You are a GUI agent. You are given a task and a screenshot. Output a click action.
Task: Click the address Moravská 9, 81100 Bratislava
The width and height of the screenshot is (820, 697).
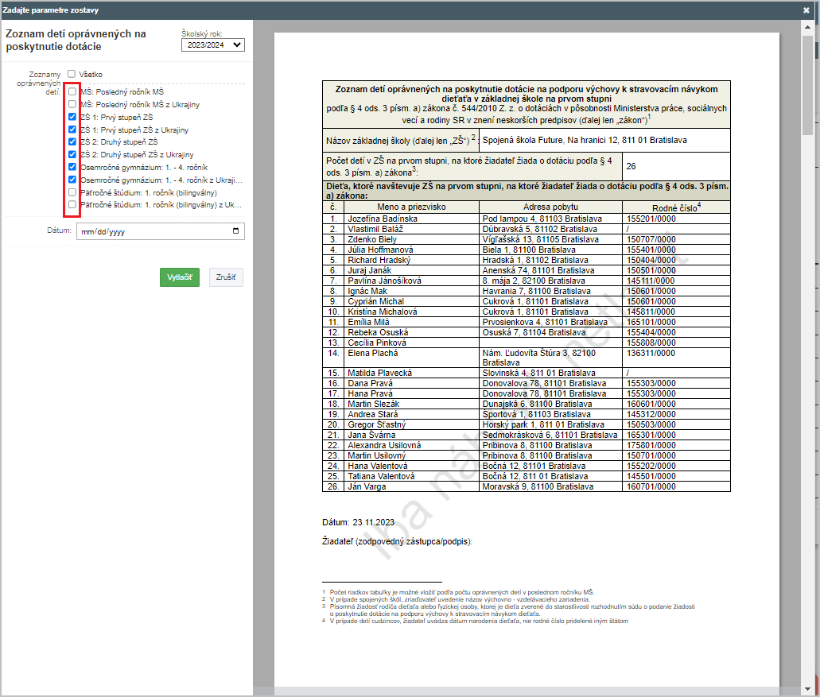538,486
